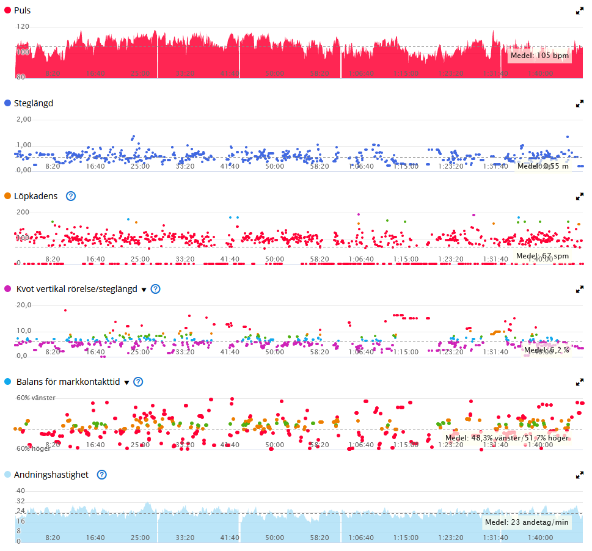The width and height of the screenshot is (592, 551).
Task: Click the light blue Andningshastighet legend dot
Action: [7, 475]
